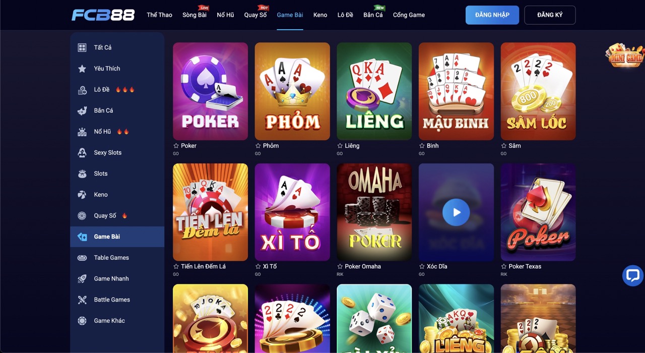Viewport: 645px width, 353px height.
Task: Click the Tất Cả grid icon in sidebar
Action: pyautogui.click(x=82, y=47)
